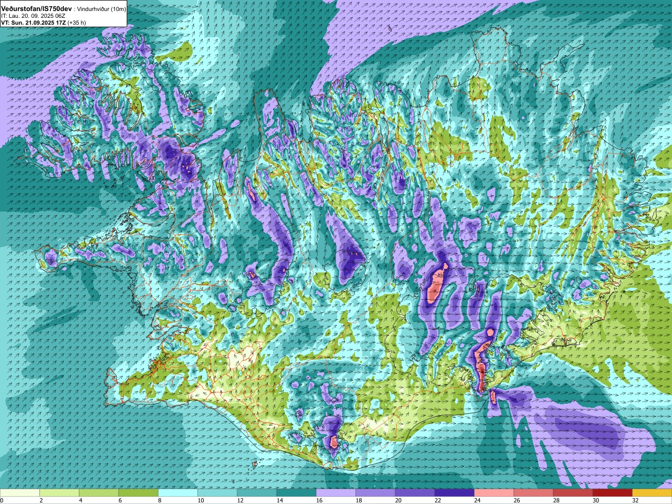Click the legend scale number 26

(517, 500)
